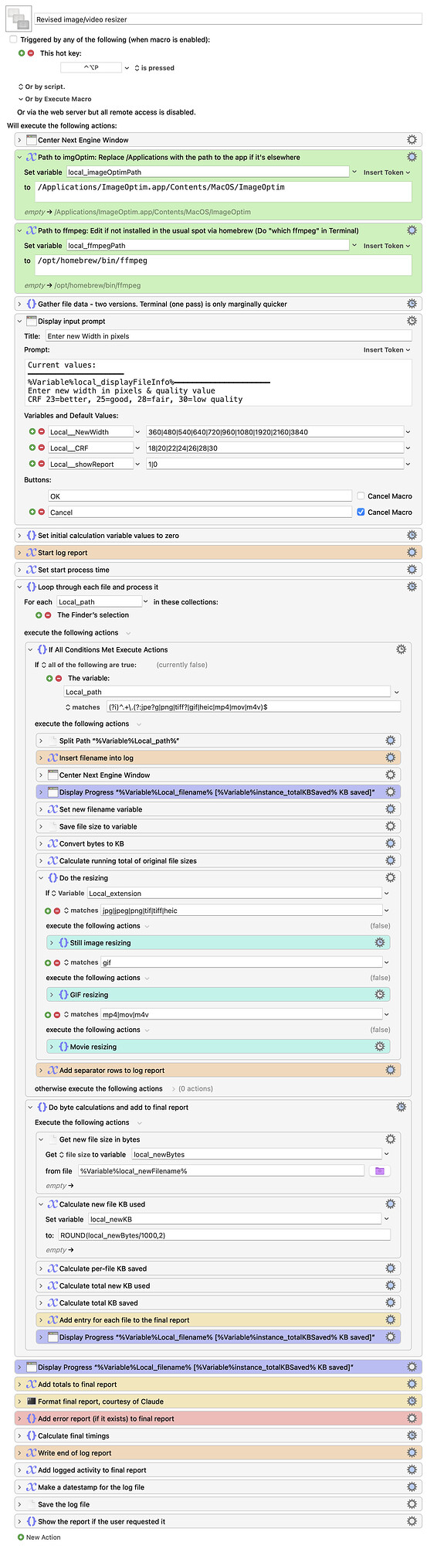Click the Local__CRF values field 18|20|22|24|26|28|30

point(274,448)
